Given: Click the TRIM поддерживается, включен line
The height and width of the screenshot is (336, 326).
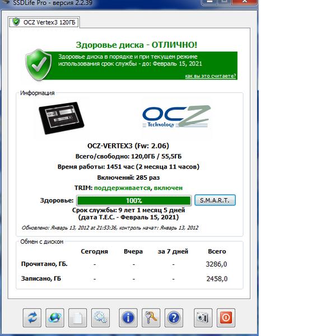Looking at the screenshot, I should [128, 188].
